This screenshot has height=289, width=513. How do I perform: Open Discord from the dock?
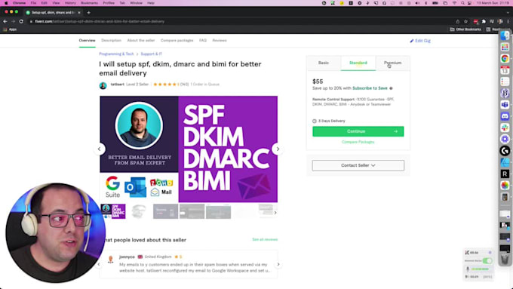click(505, 116)
